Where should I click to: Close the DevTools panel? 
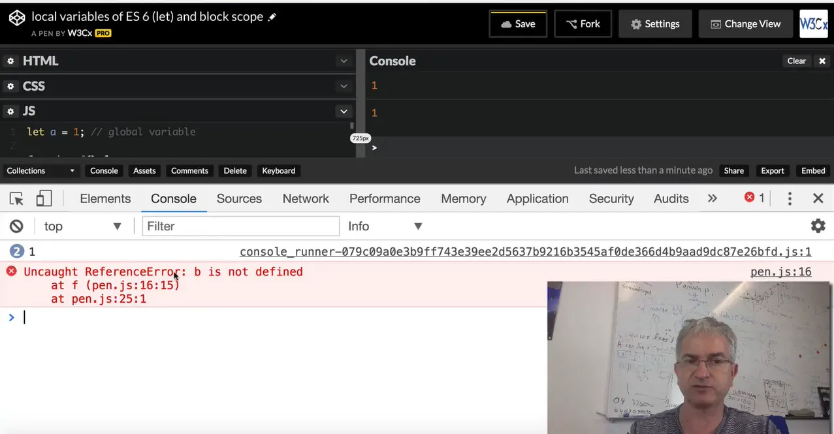[818, 198]
